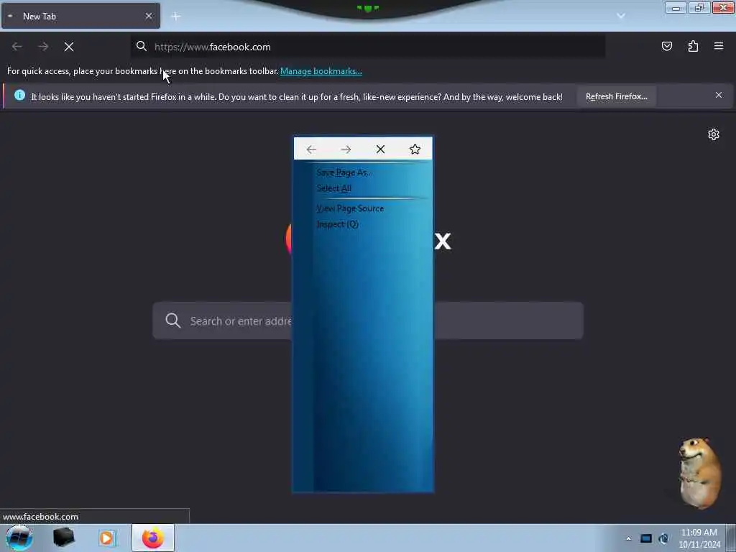The image size is (736, 552).
Task: Select the New Tab tab
Action: point(80,16)
